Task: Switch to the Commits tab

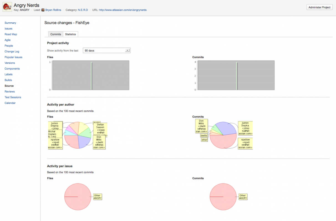Action: 56,34
